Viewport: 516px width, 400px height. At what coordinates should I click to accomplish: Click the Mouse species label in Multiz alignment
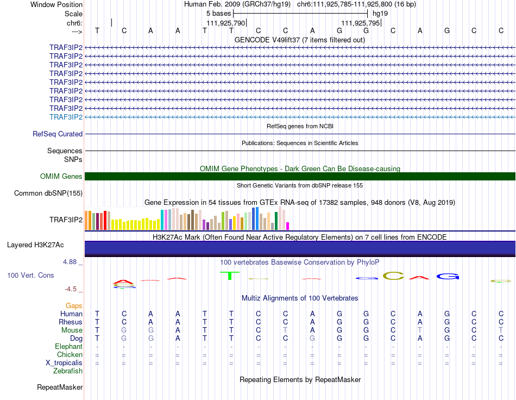pos(72,330)
